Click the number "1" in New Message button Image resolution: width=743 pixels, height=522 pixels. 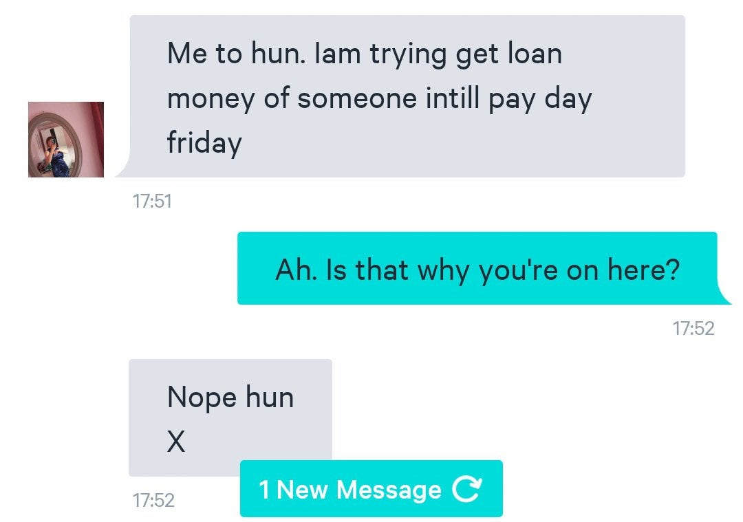[x=264, y=489]
